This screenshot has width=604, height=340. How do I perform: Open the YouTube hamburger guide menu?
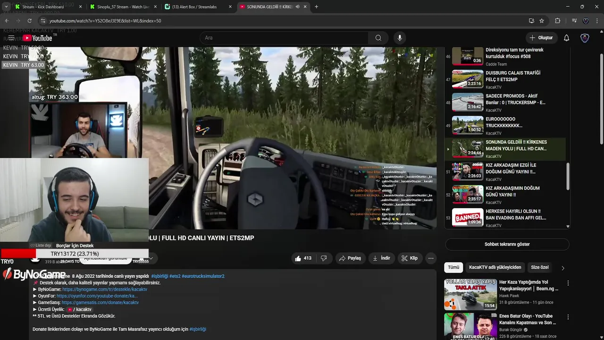pyautogui.click(x=11, y=38)
